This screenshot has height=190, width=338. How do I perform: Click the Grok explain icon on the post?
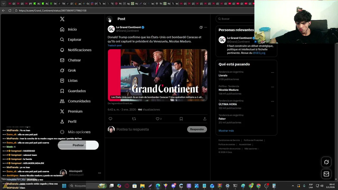click(201, 27)
